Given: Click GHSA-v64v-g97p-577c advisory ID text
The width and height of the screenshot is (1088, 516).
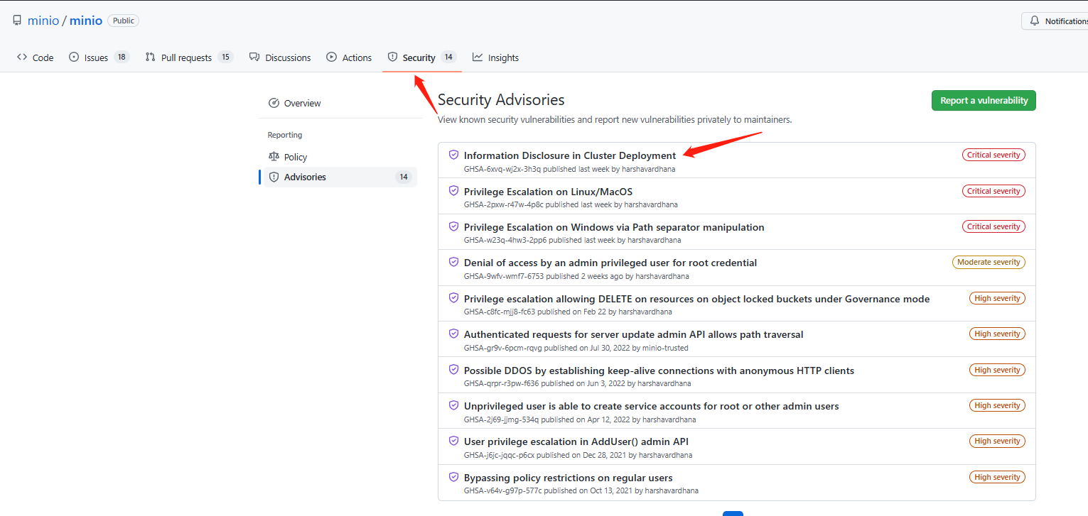Looking at the screenshot, I should [502, 490].
